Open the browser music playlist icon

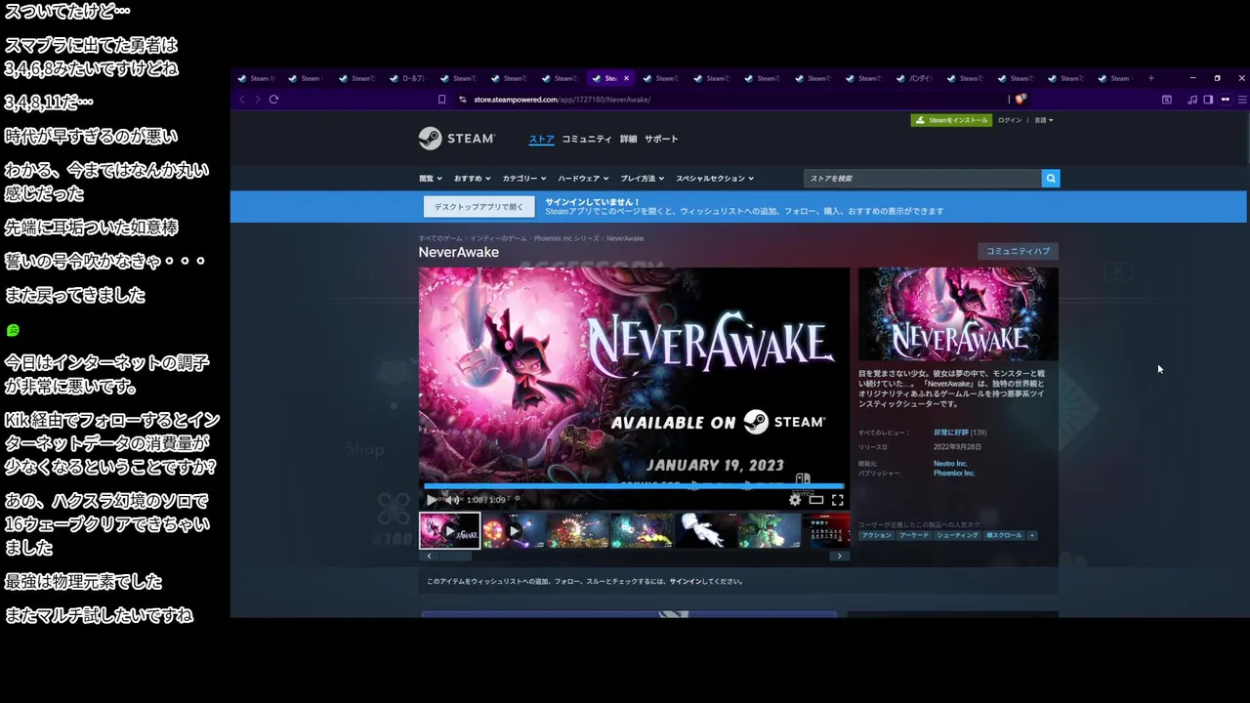point(1192,100)
